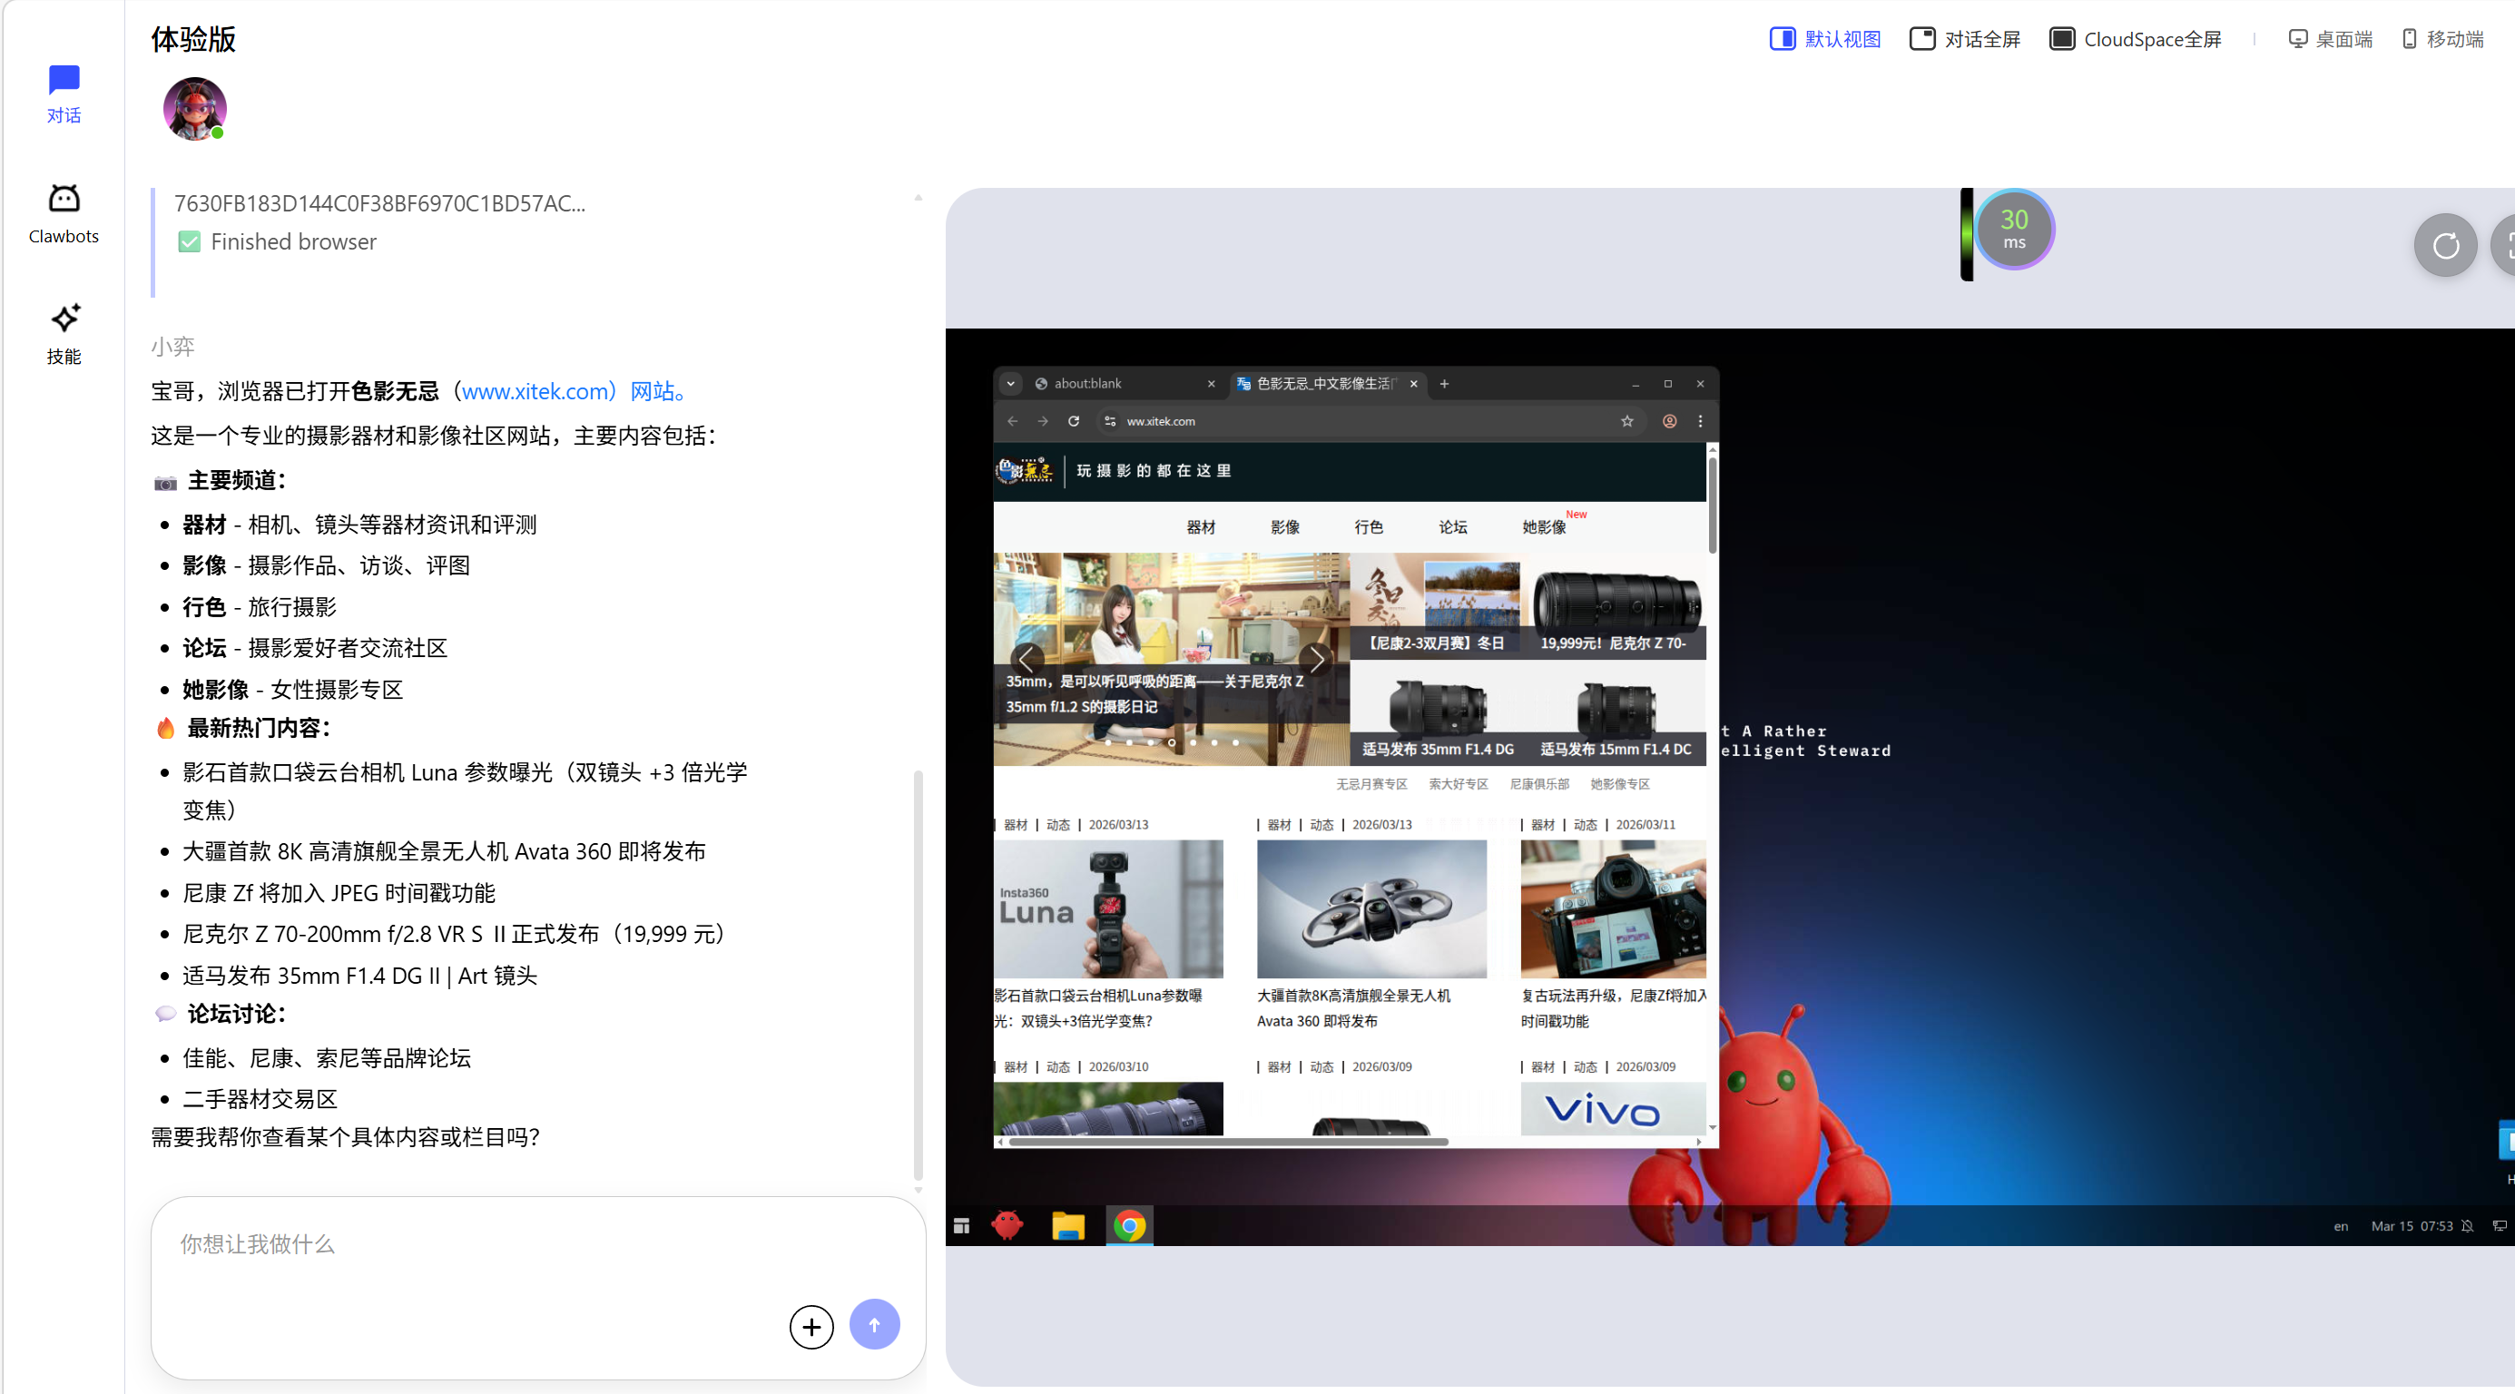The height and width of the screenshot is (1394, 2515).
Task: Select the 移动端 mobile mode
Action: pyautogui.click(x=2441, y=39)
